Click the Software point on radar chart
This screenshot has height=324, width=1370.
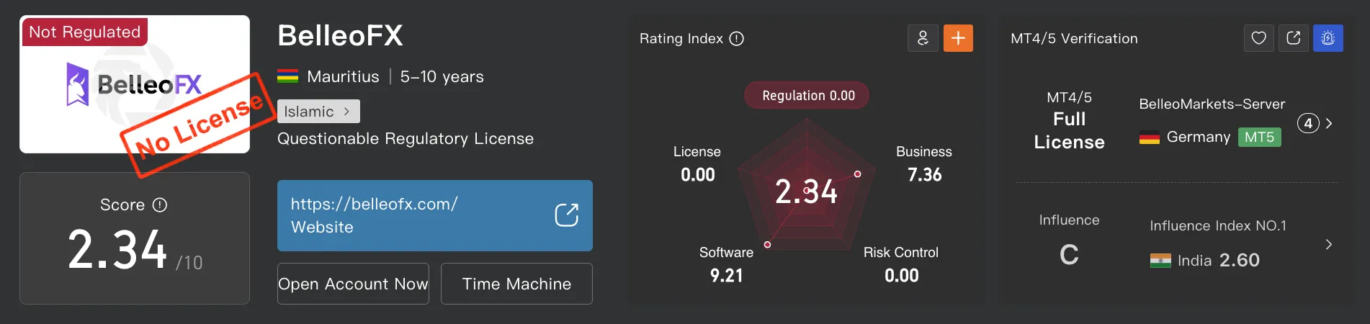click(767, 245)
